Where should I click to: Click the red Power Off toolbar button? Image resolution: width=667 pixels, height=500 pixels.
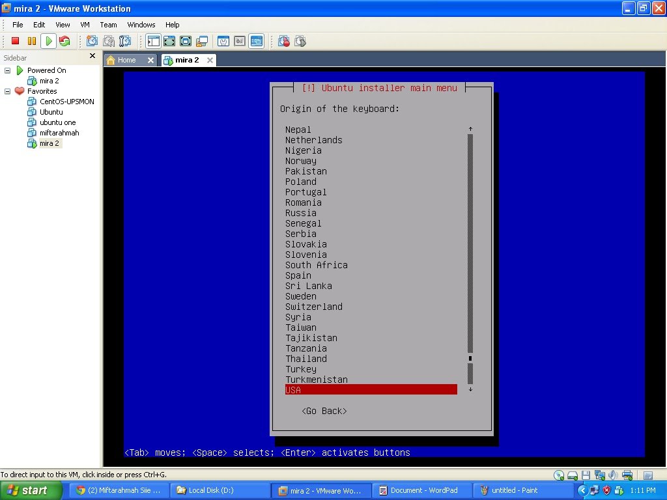click(16, 41)
